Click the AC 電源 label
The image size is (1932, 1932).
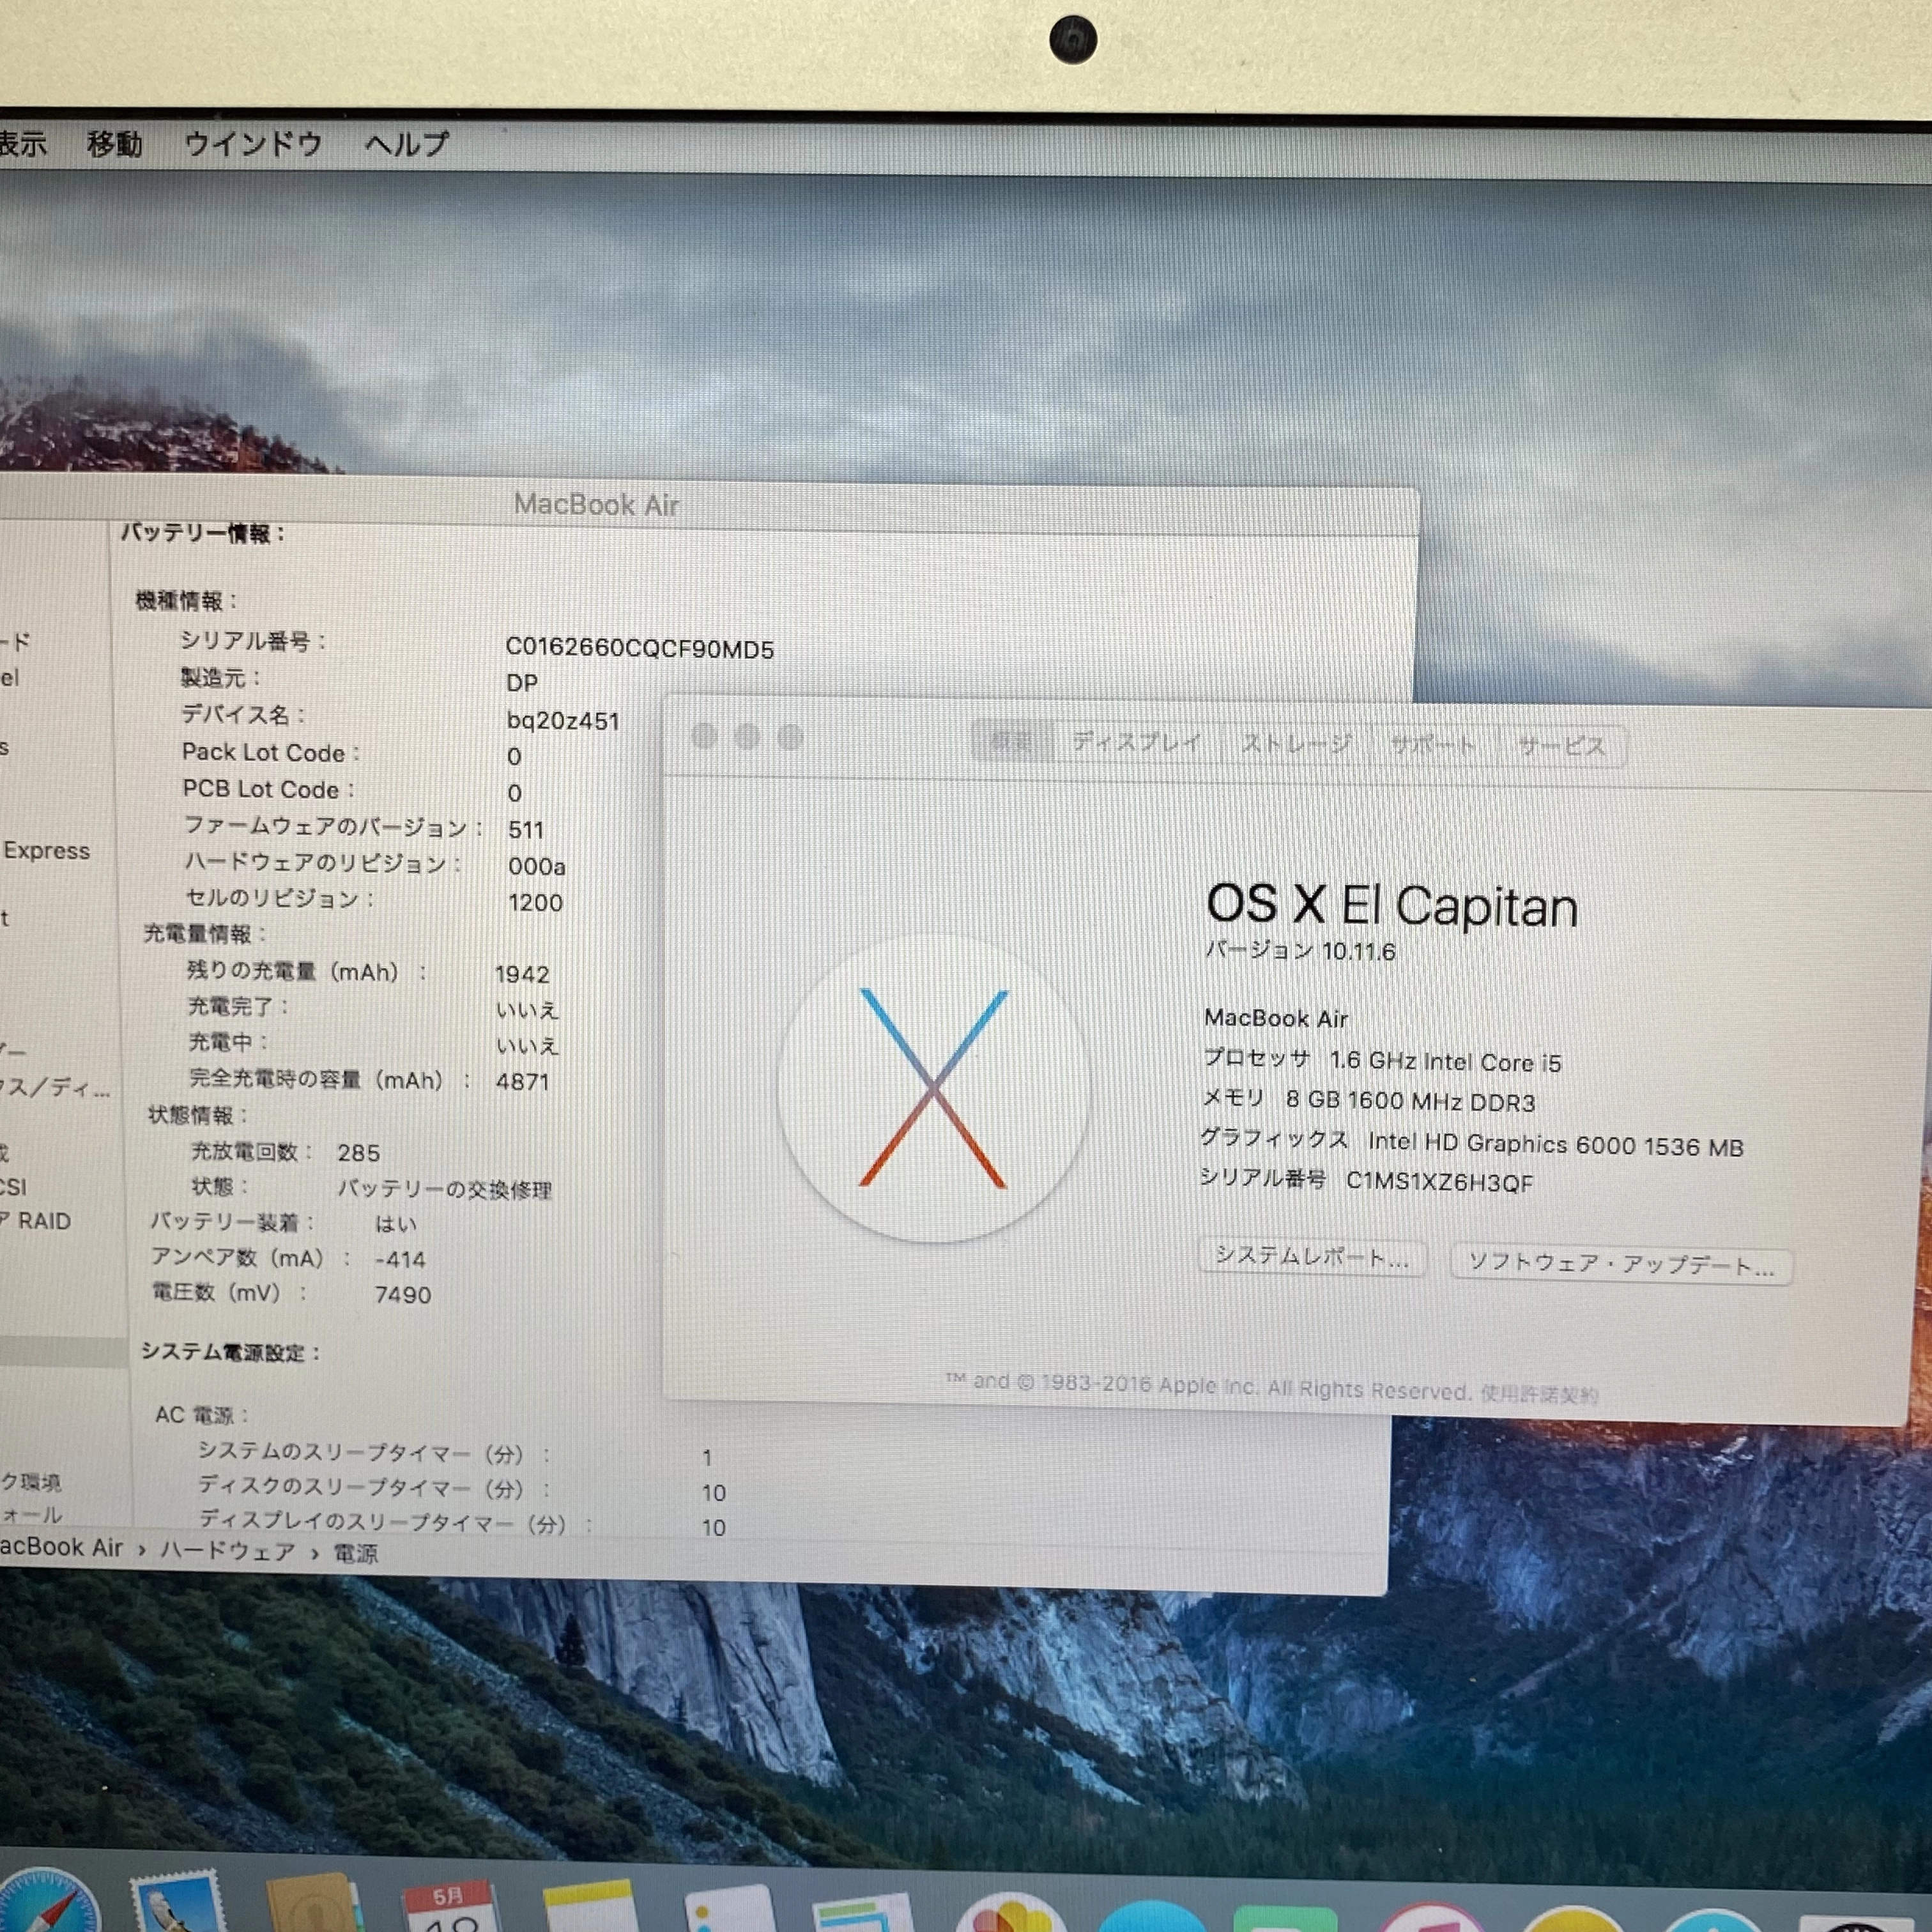click(201, 1415)
